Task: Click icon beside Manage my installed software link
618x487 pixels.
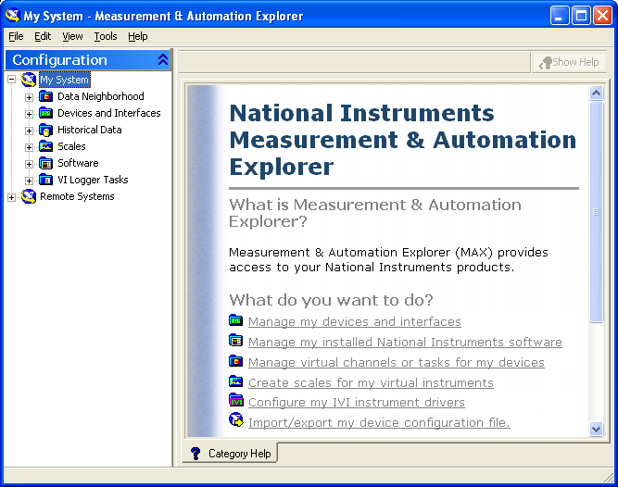Action: point(235,340)
